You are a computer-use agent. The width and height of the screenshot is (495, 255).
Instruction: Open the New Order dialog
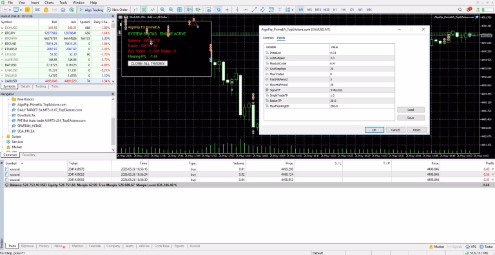click(x=117, y=10)
